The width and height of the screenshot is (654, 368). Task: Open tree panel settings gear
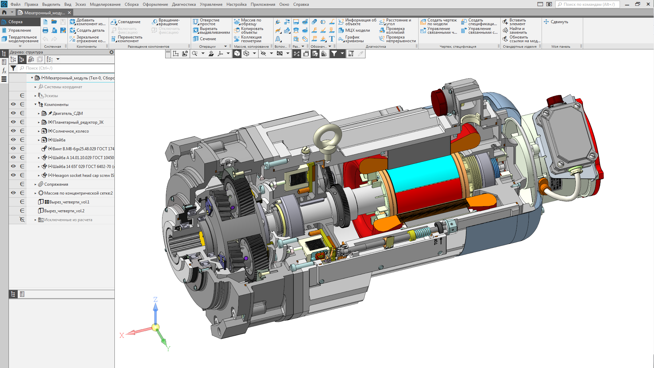coord(111,52)
